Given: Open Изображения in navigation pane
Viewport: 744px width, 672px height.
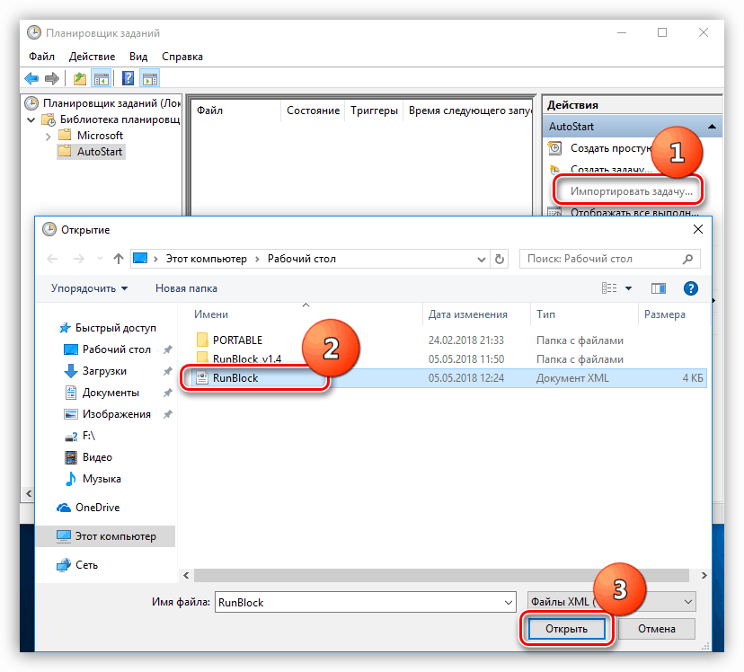Looking at the screenshot, I should point(116,414).
